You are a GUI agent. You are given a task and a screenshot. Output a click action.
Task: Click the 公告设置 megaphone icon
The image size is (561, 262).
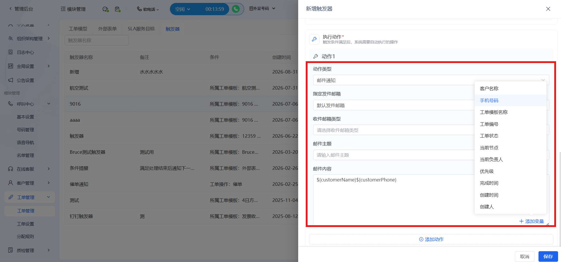[11, 80]
